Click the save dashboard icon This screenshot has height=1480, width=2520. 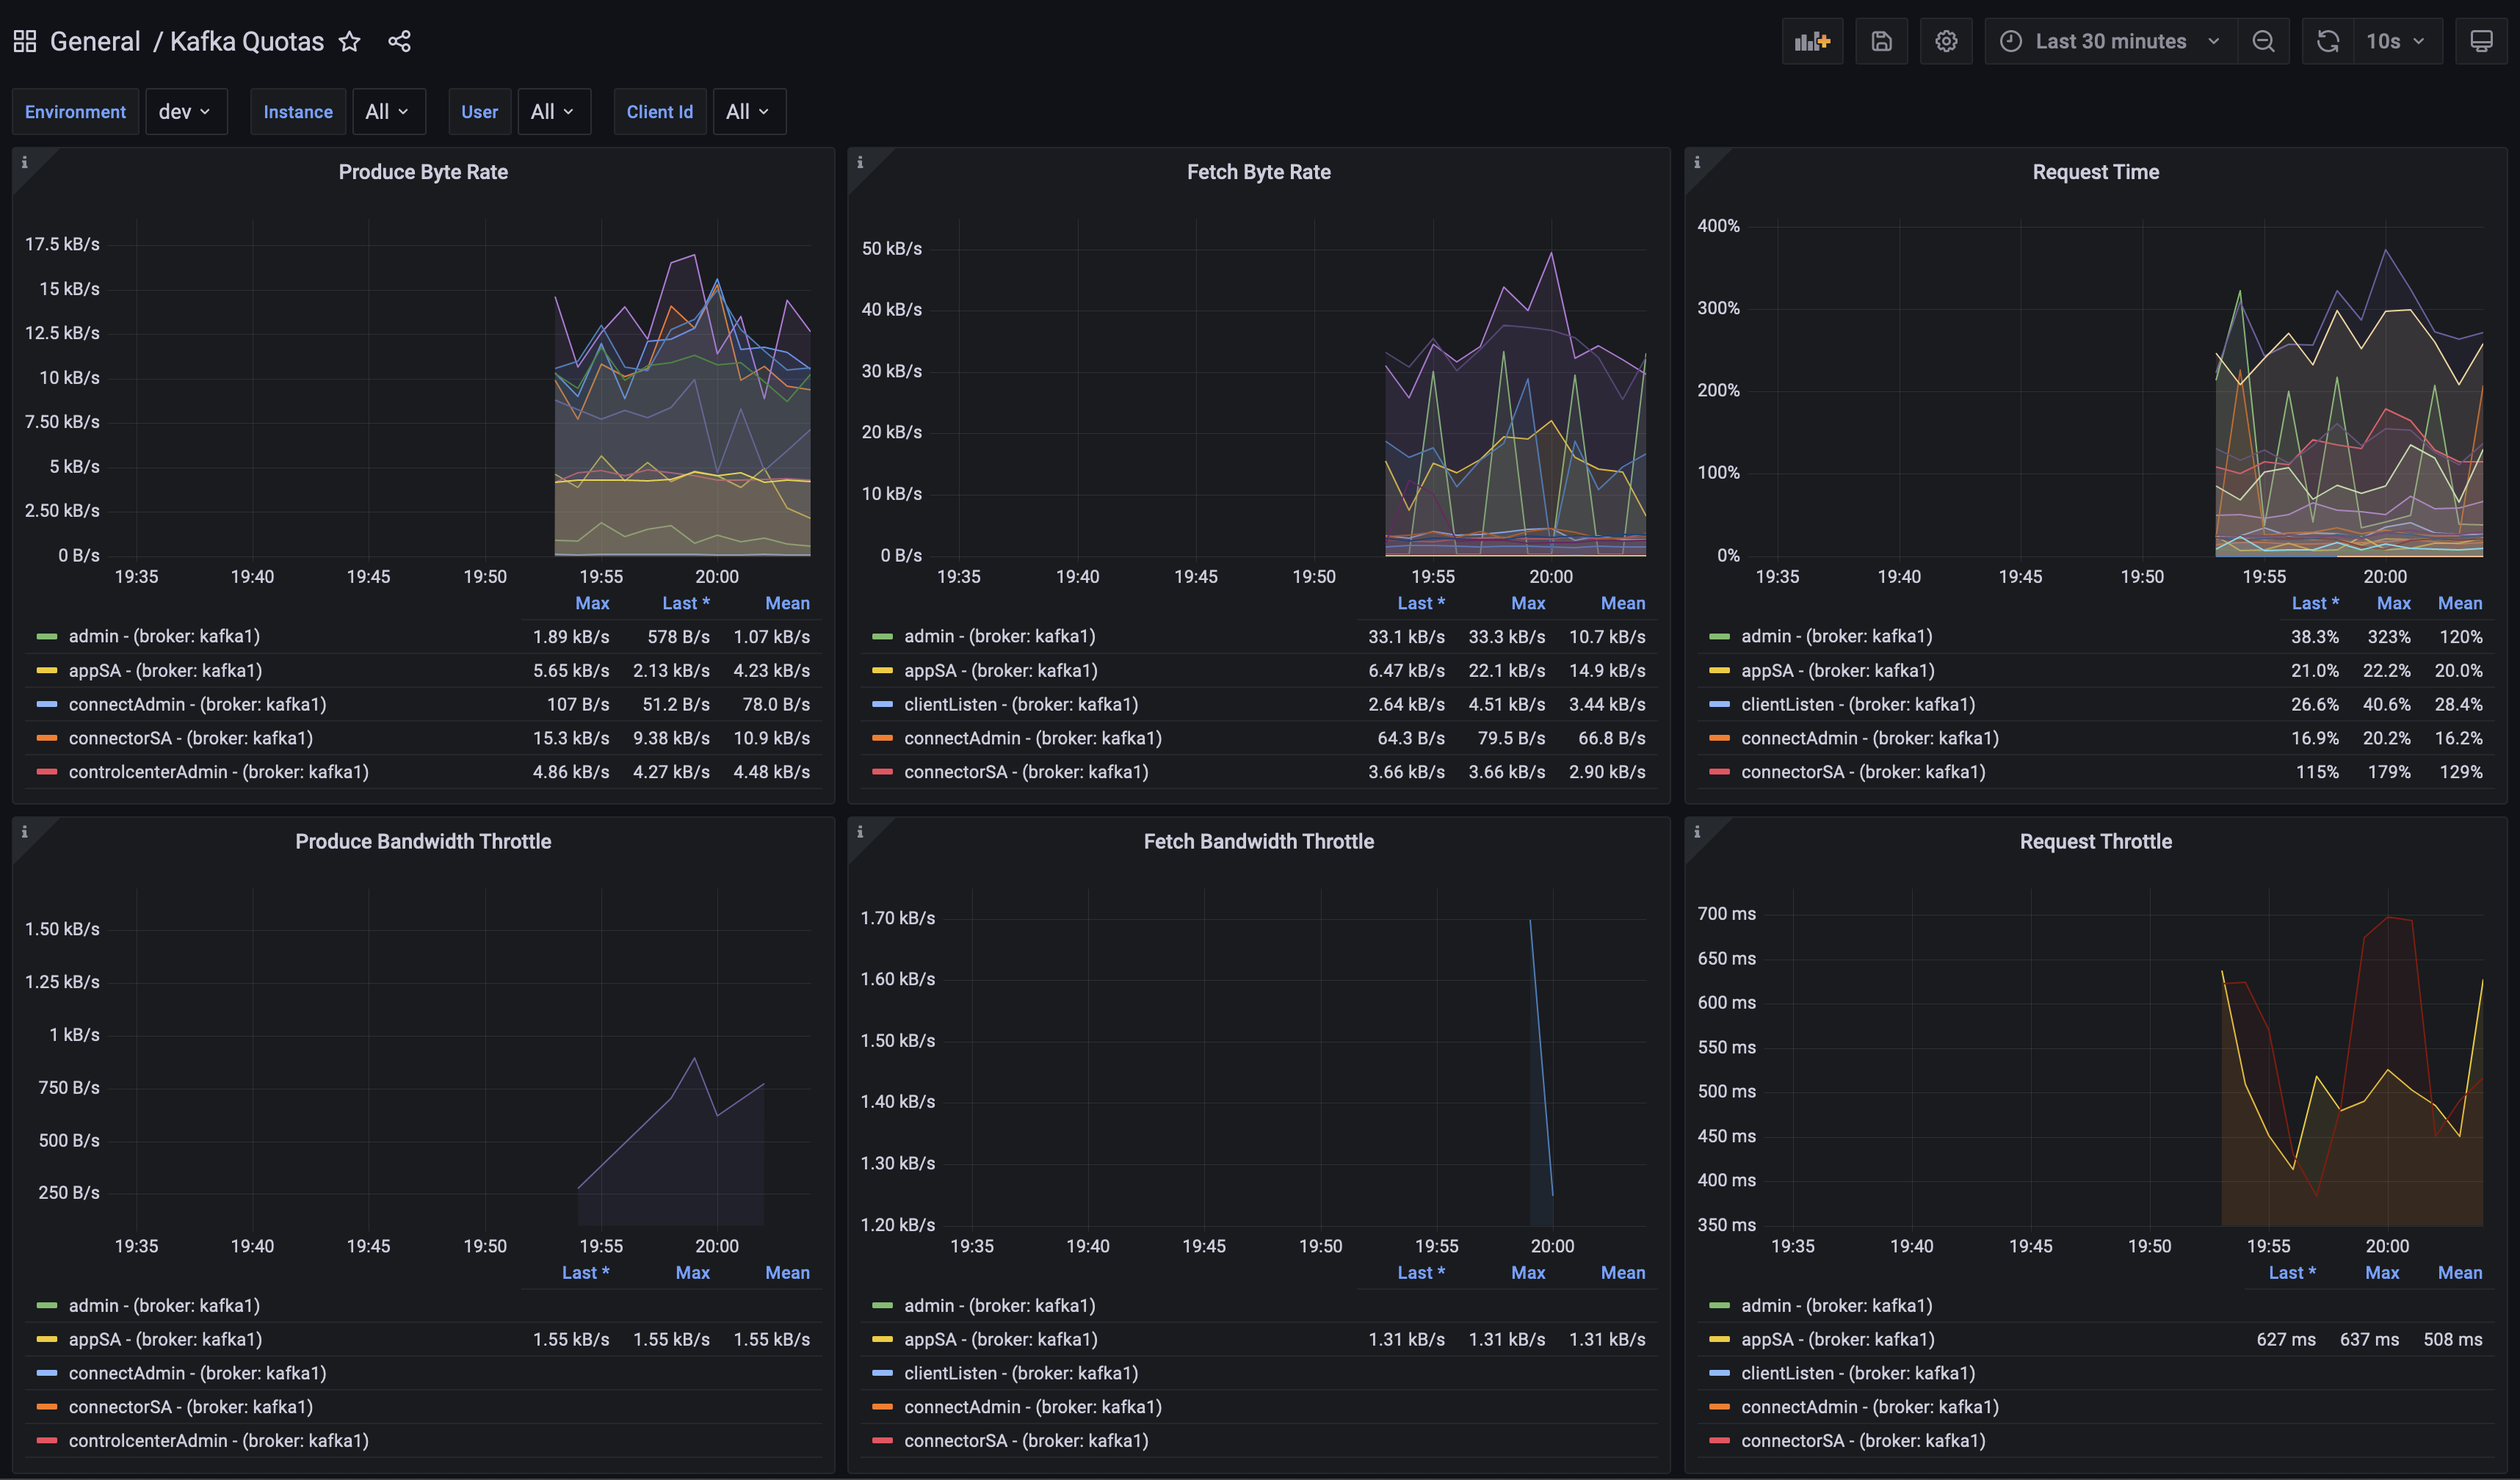(1881, 41)
